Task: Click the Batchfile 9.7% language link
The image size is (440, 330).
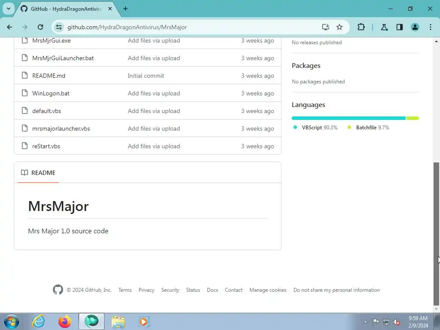Action: click(368, 127)
